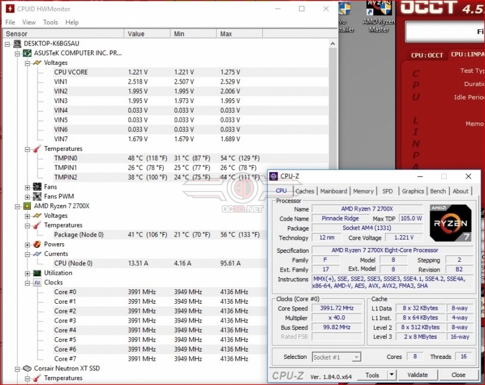The width and height of the screenshot is (485, 385).
Task: Click the Validate button in CPU-Z
Action: [418, 375]
